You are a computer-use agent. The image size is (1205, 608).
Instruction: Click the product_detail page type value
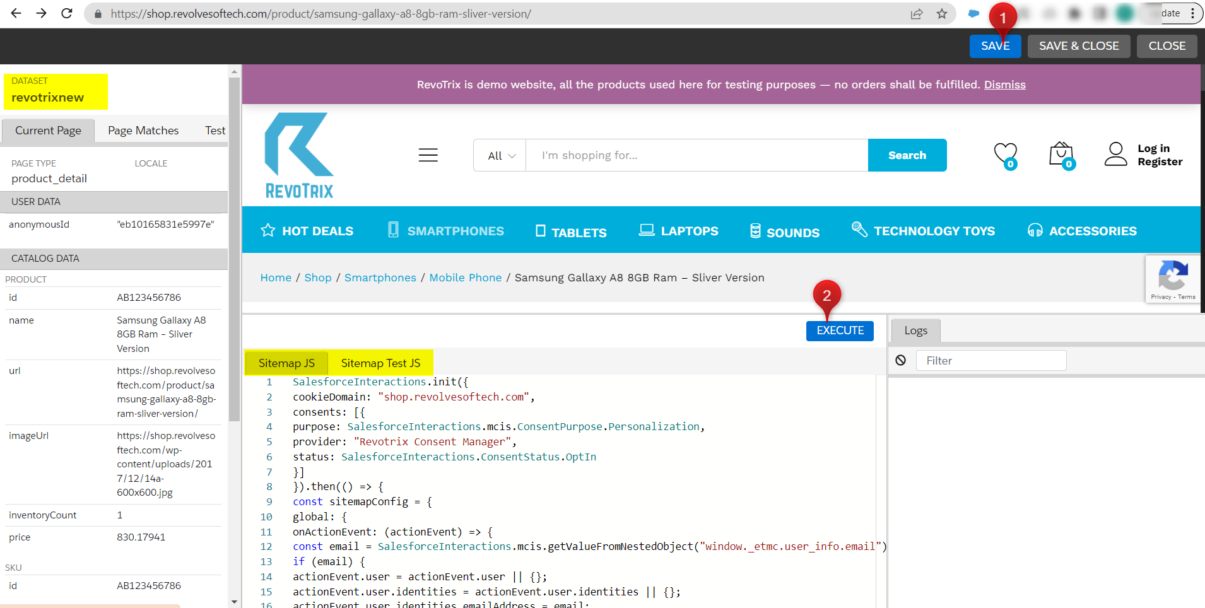(49, 178)
